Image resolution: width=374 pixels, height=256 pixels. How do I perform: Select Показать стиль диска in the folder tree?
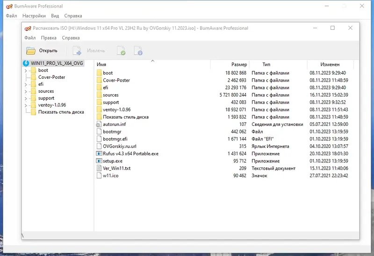click(x=61, y=112)
